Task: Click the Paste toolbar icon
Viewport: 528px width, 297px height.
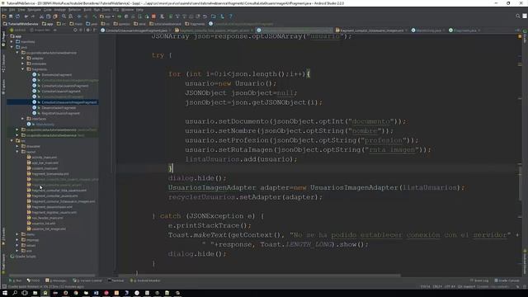Action: point(55,16)
